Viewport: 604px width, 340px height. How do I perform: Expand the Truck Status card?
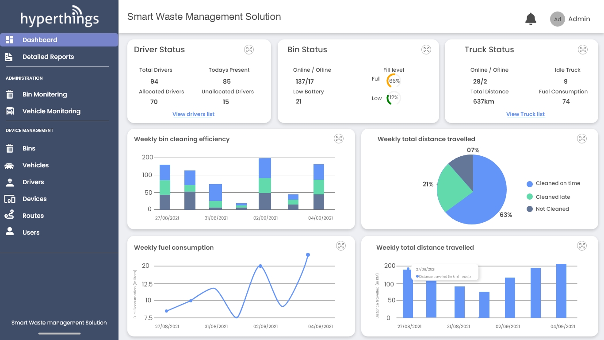[583, 50]
